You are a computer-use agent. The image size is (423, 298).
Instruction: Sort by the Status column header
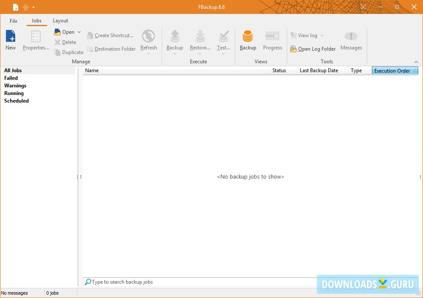pos(284,70)
